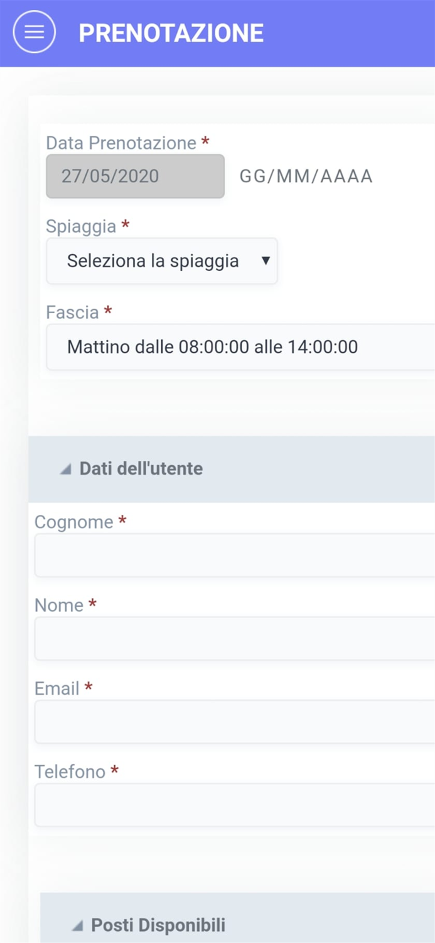The image size is (435, 943).
Task: Click the date field showing 27/05/2020
Action: [134, 177]
